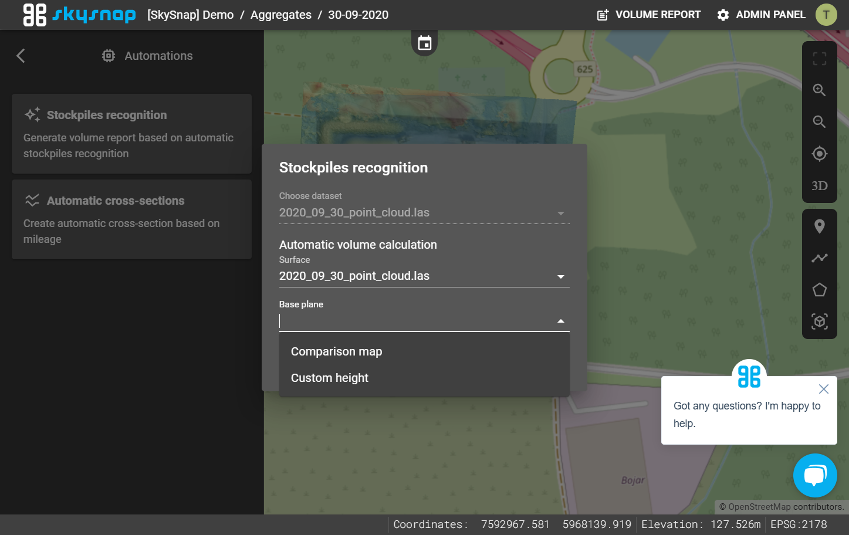Viewport: 849px width, 535px height.
Task: Click the chat avatar logo icon
Action: (x=749, y=376)
